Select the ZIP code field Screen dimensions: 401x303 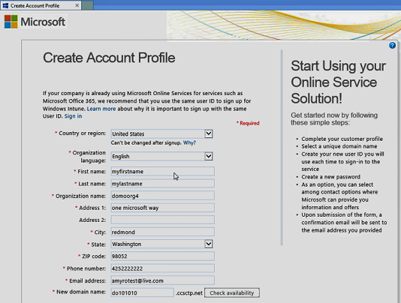tap(163, 256)
